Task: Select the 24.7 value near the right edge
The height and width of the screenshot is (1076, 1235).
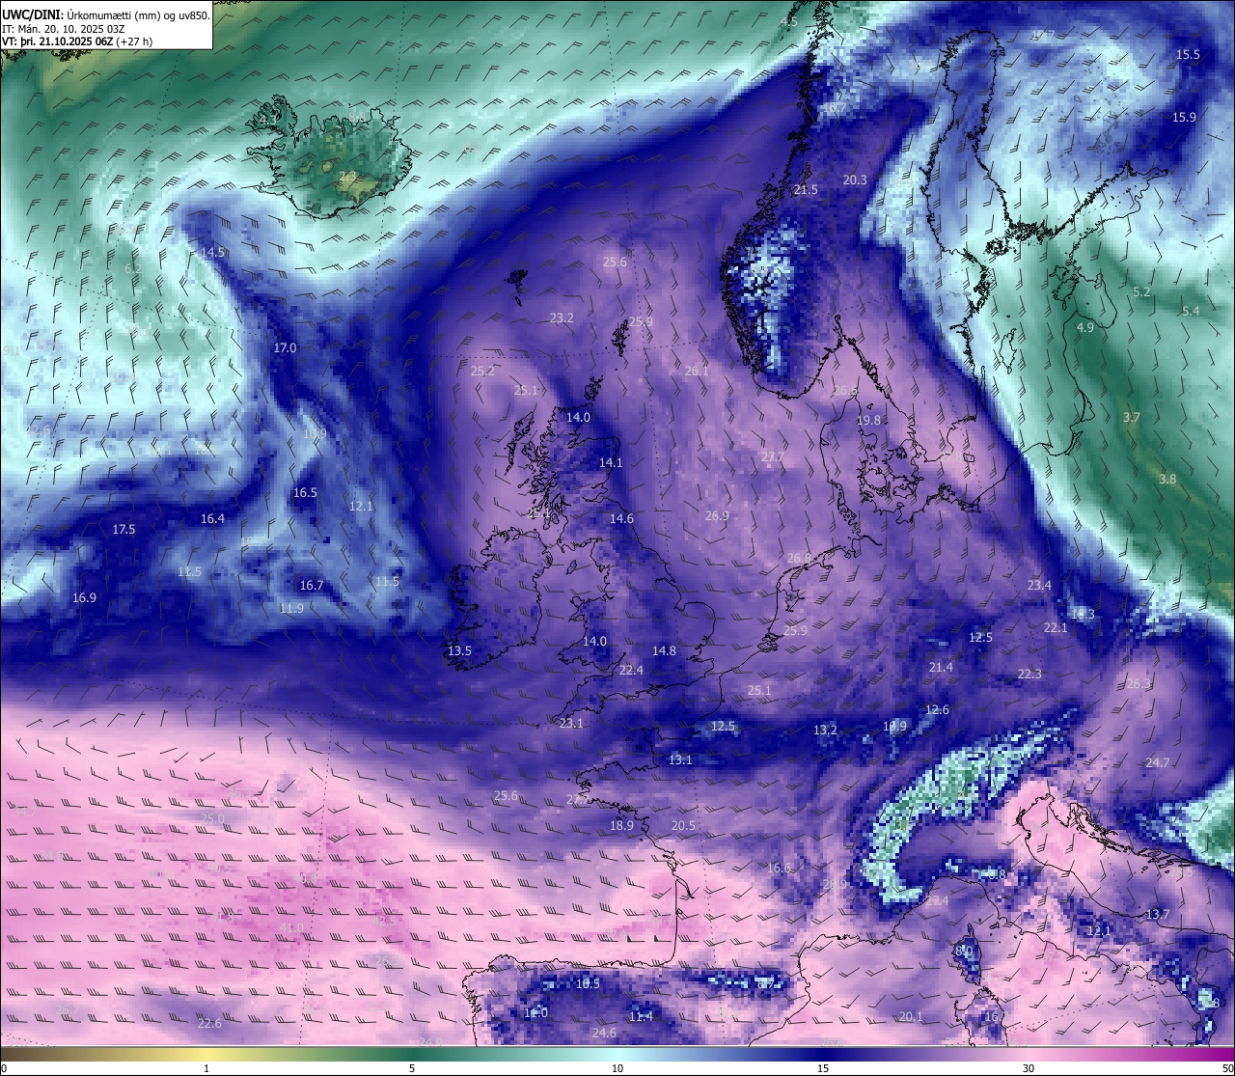Action: tap(1157, 762)
